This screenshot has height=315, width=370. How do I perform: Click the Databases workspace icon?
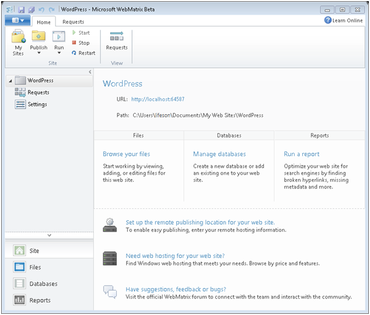(19, 283)
